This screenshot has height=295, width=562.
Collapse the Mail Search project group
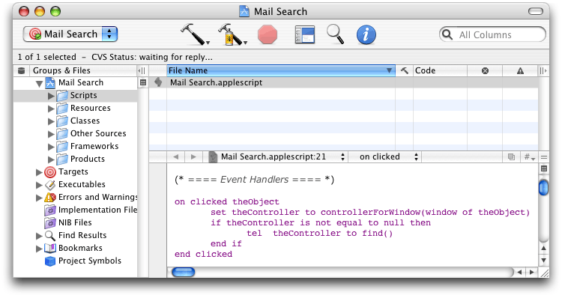point(40,84)
